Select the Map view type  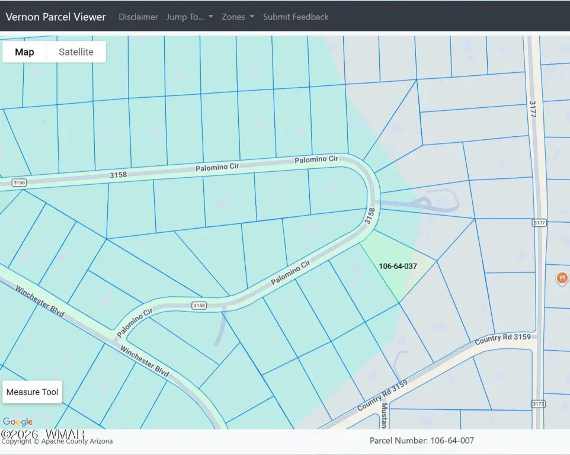(24, 52)
